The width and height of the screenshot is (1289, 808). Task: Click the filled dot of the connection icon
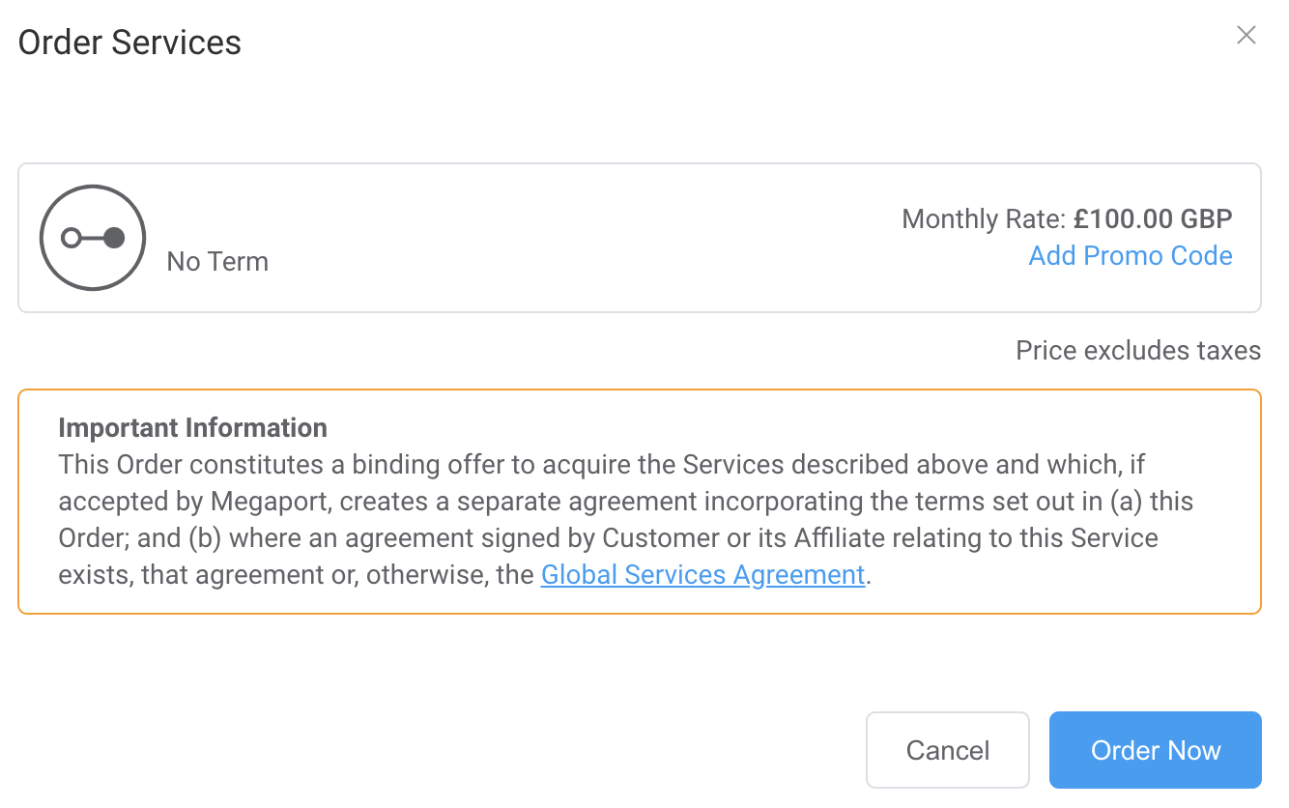click(x=114, y=238)
